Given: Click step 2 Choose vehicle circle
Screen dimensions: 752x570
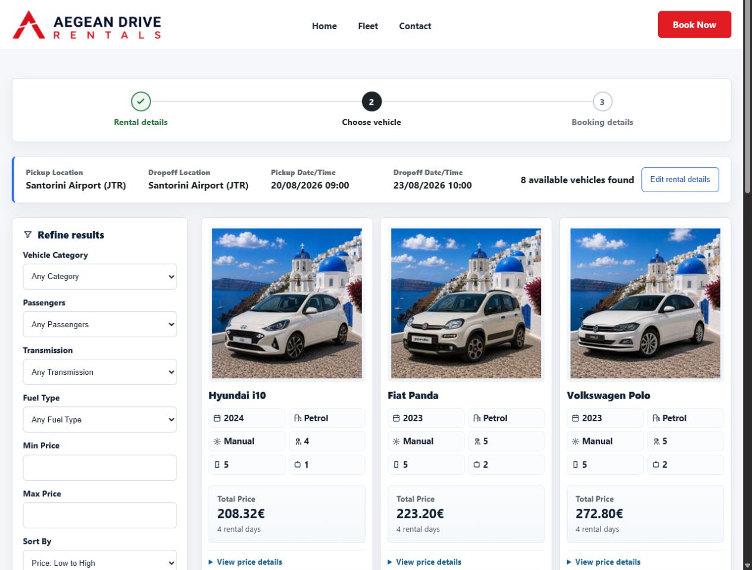Looking at the screenshot, I should click(372, 102).
